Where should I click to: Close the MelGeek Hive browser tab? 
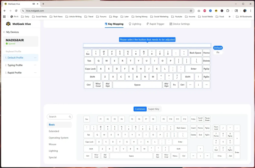point(38,4)
